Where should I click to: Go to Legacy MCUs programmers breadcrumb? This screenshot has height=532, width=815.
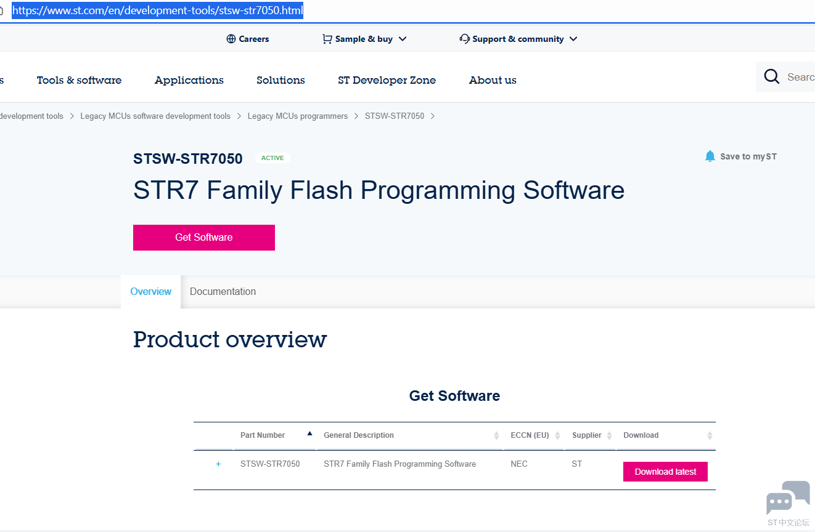coord(298,116)
